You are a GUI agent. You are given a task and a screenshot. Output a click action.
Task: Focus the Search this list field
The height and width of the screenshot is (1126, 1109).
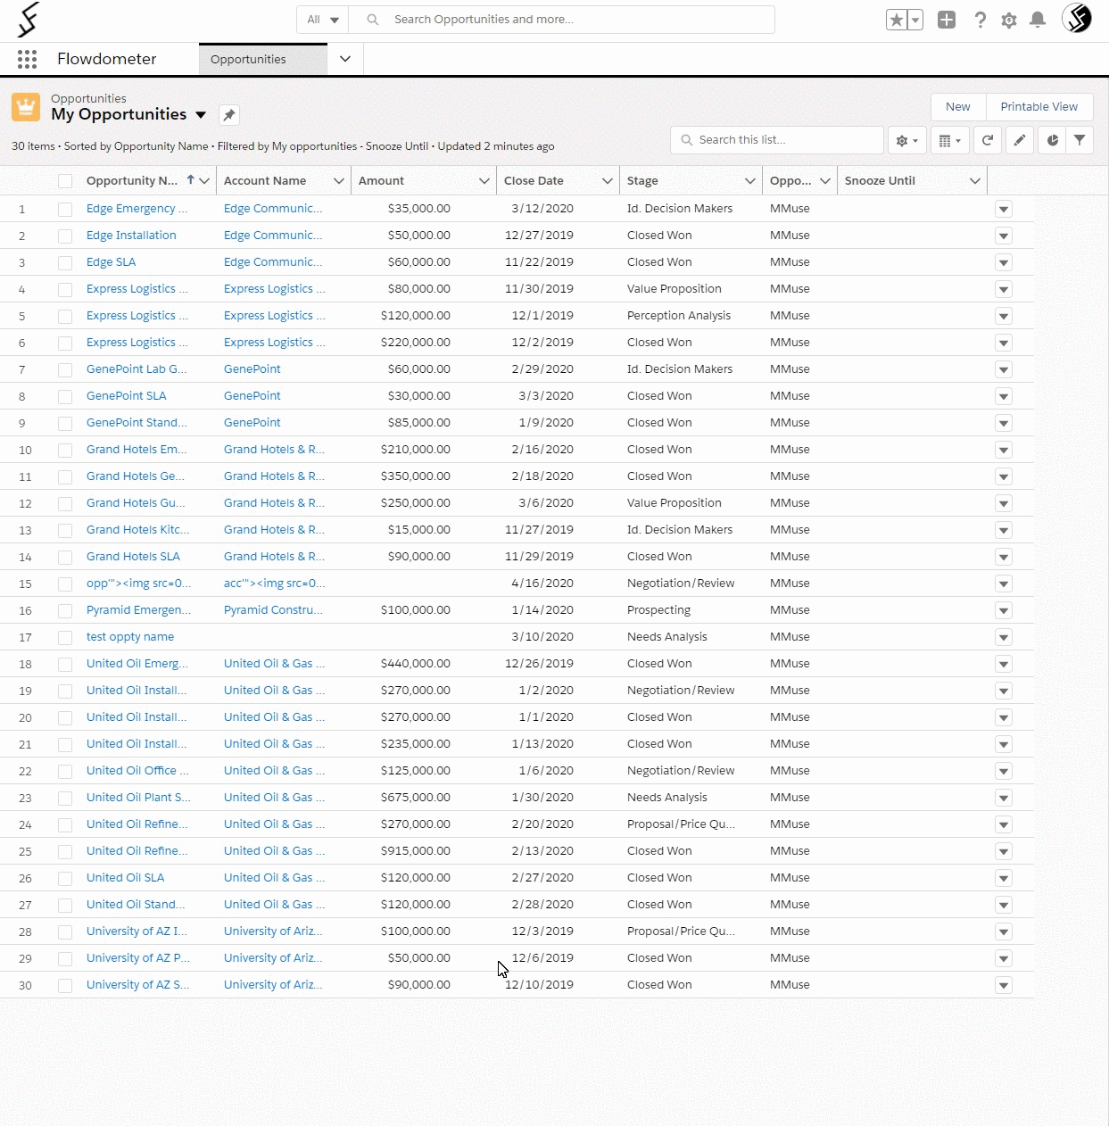point(776,140)
